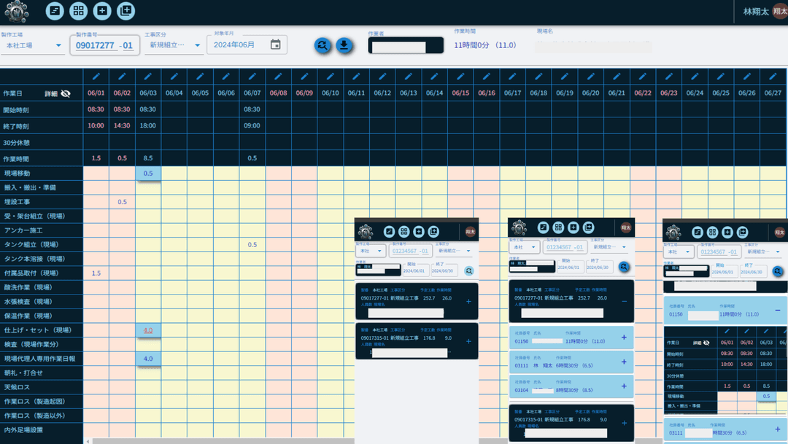Expand 09017315-01 card in middle inset panel
The image size is (788, 444).
(624, 423)
